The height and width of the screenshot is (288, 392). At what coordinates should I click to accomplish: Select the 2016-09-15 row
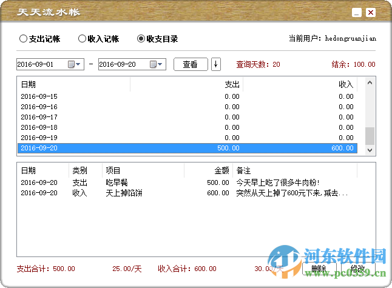[188, 96]
